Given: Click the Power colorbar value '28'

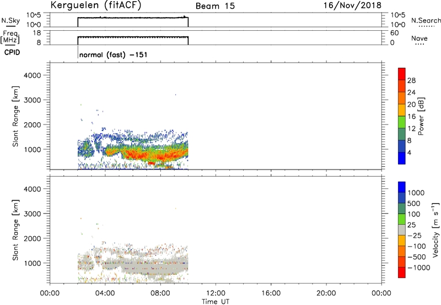Looking at the screenshot, I should coord(411,80).
